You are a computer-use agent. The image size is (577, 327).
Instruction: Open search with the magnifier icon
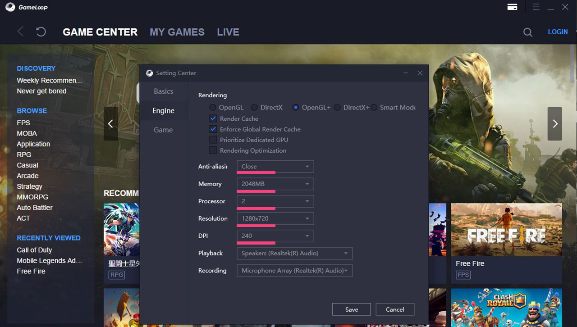[527, 32]
